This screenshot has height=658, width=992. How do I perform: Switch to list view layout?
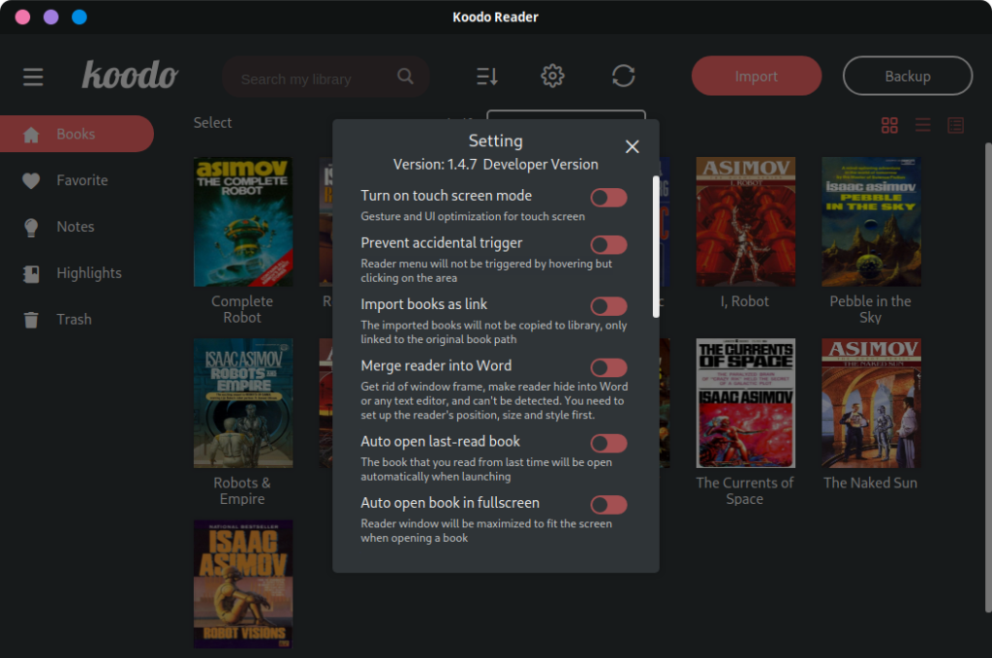(x=922, y=124)
